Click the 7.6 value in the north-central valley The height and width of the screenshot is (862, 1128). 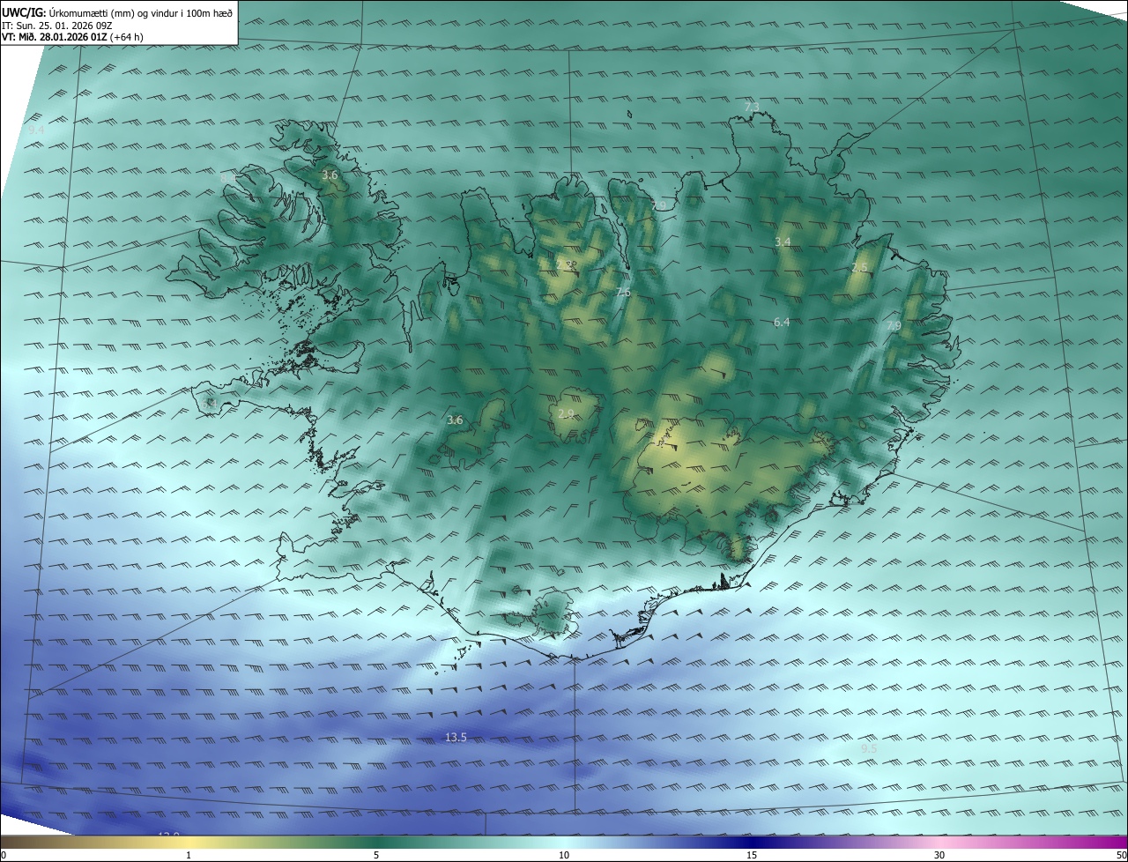tap(623, 292)
